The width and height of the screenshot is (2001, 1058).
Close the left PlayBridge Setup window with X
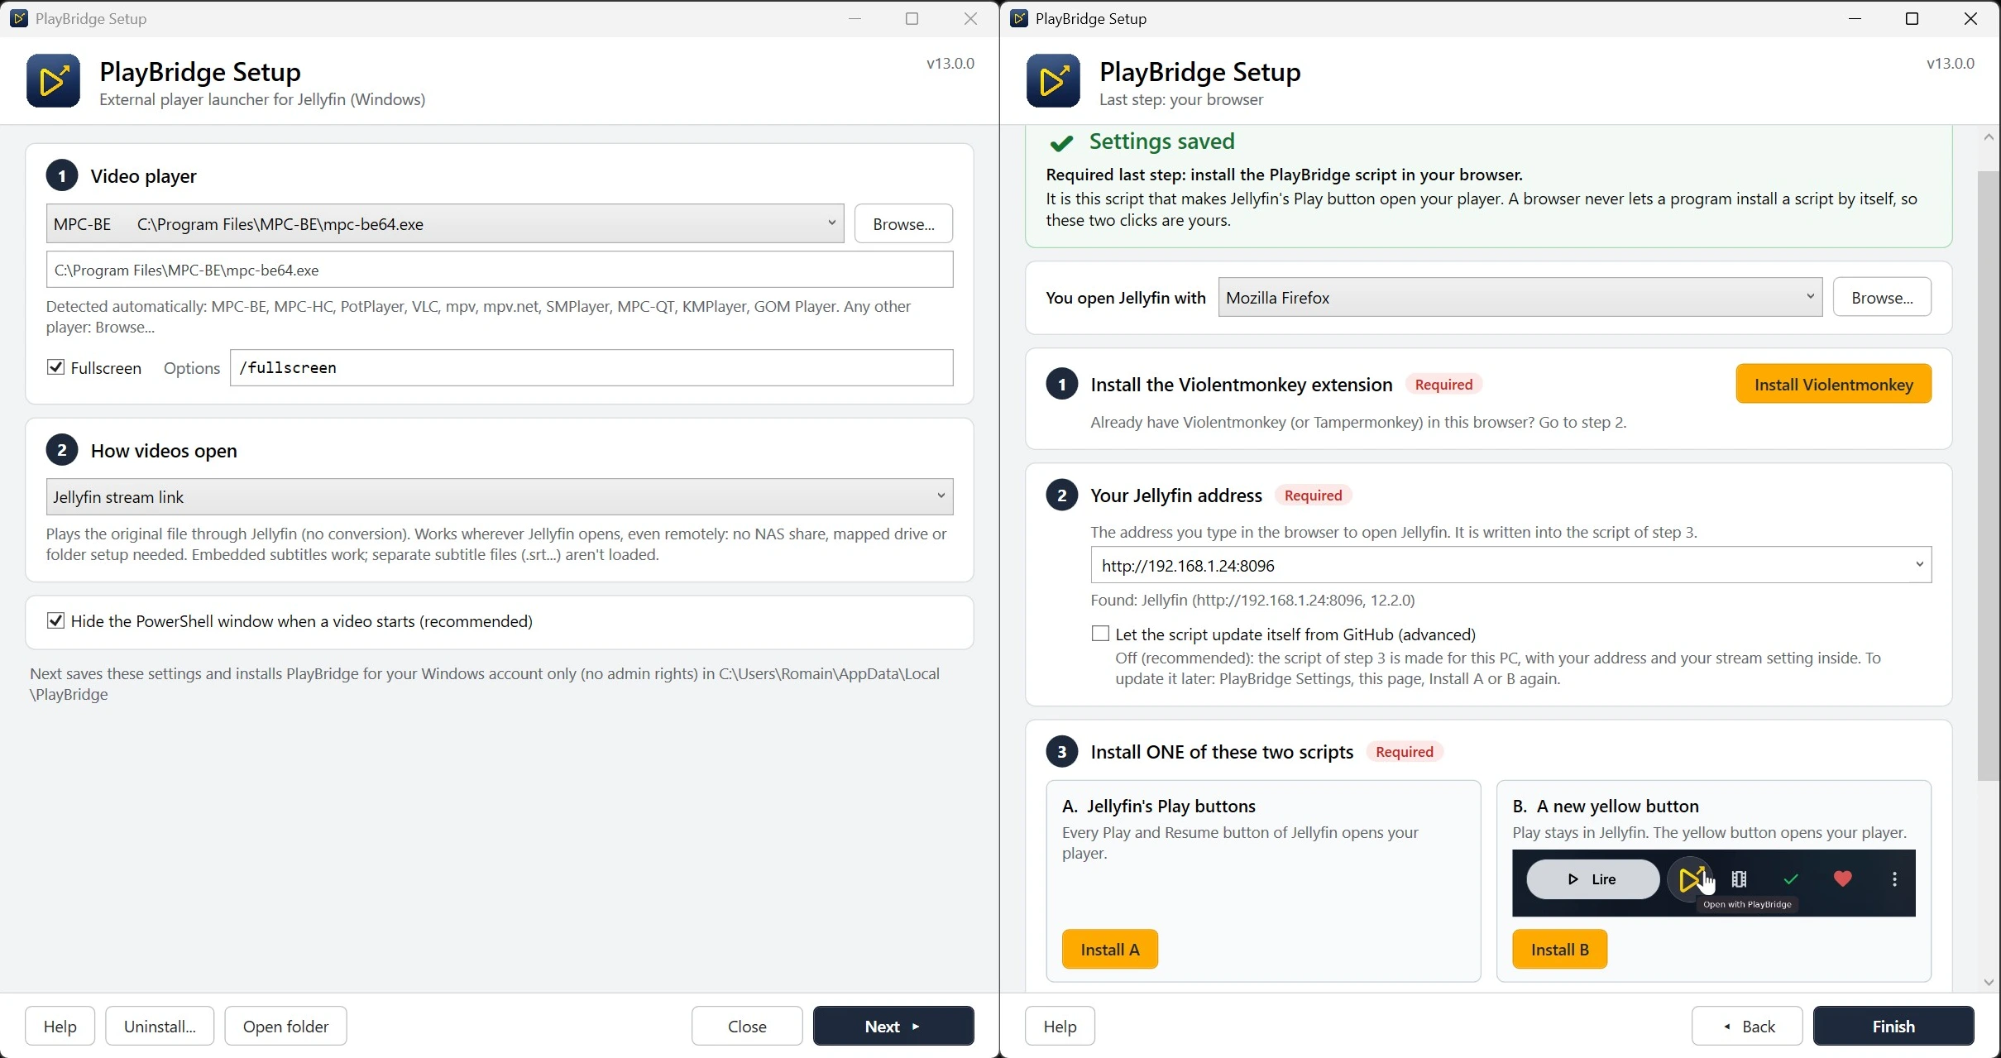pyautogui.click(x=970, y=18)
